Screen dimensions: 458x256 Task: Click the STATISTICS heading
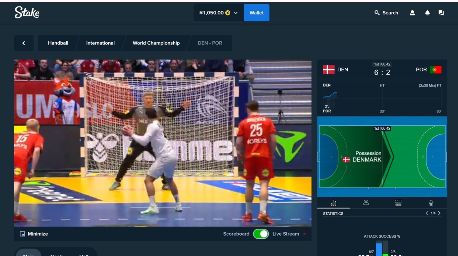click(333, 213)
